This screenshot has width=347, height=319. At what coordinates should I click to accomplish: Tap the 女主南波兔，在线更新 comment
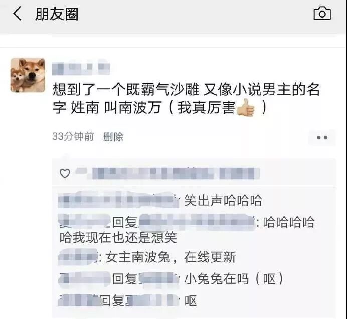point(170,257)
